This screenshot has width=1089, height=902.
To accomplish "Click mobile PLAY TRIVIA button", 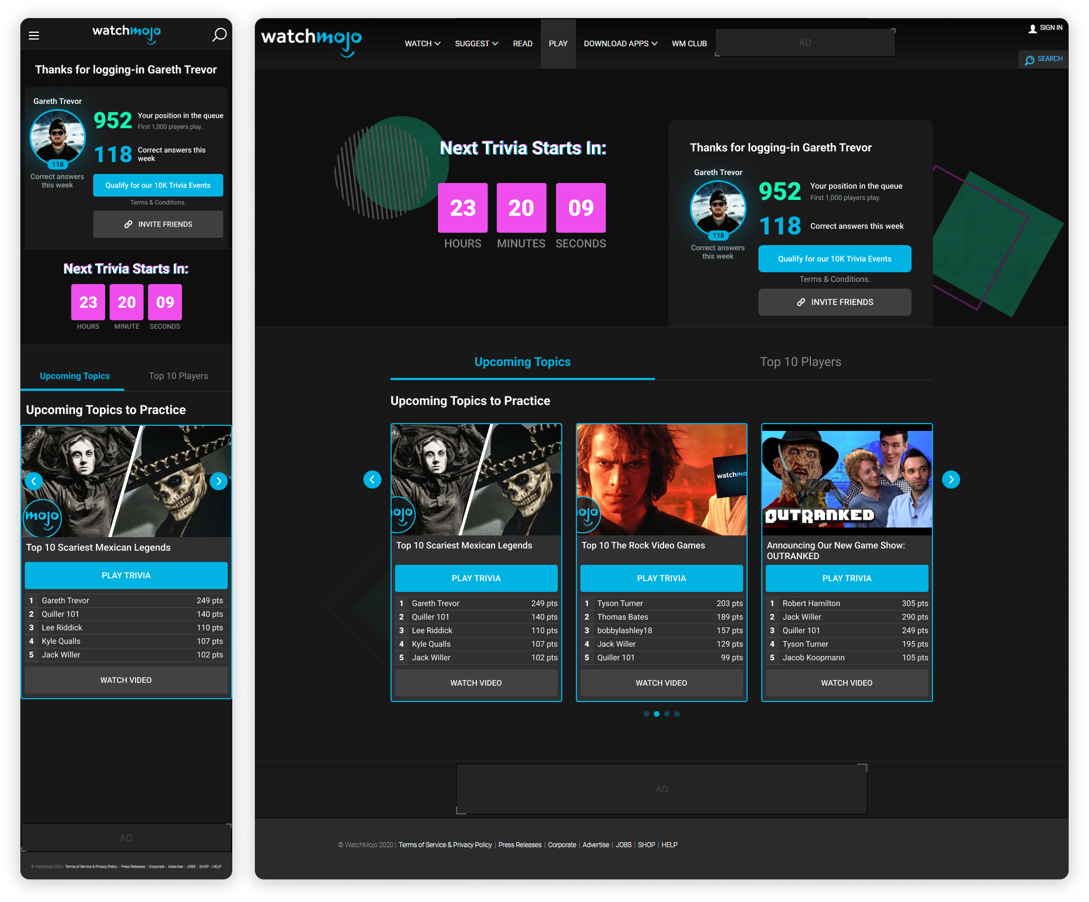I will [x=126, y=576].
